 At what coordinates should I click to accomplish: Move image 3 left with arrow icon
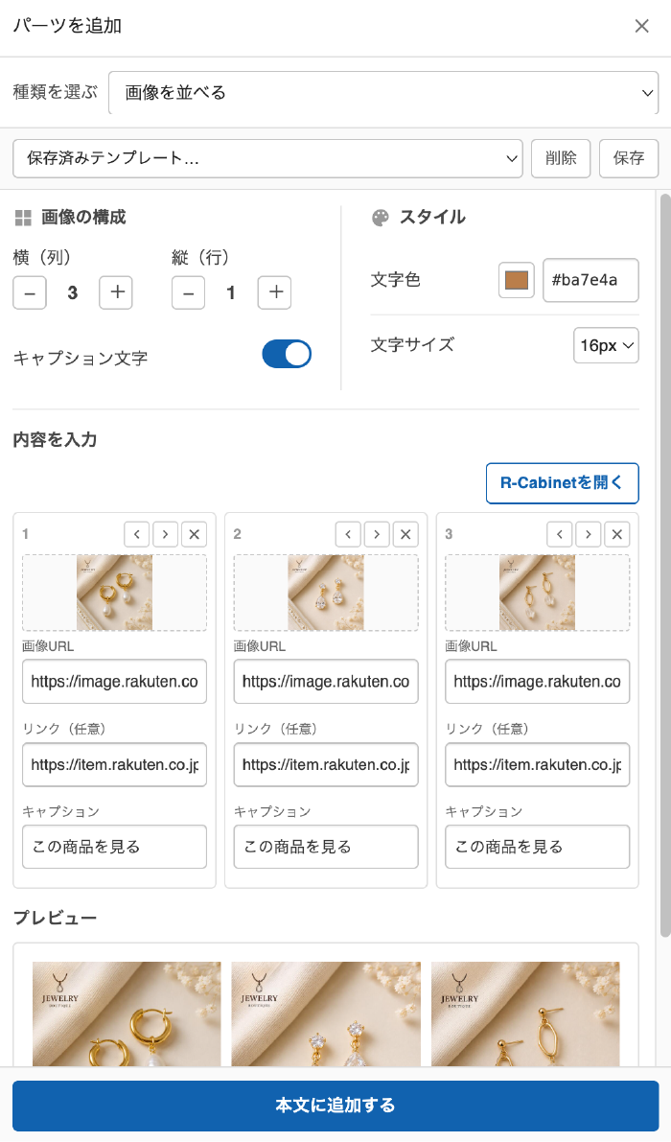[560, 534]
